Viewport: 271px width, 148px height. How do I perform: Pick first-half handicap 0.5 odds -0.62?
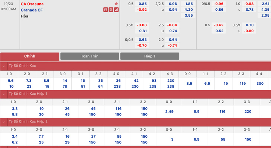[x=219, y=25]
